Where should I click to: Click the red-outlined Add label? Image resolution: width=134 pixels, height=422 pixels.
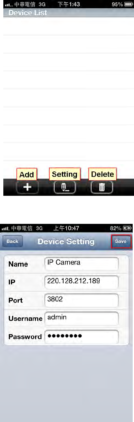tap(27, 174)
